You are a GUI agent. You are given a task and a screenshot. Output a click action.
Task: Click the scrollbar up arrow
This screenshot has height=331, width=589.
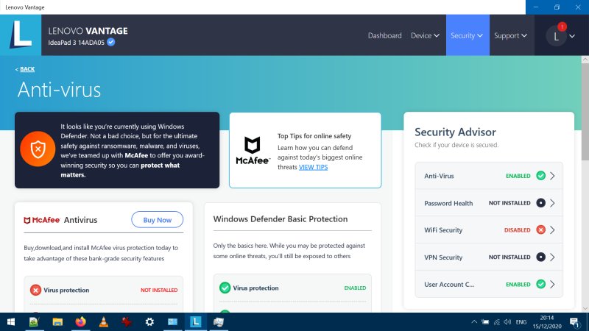click(x=585, y=60)
